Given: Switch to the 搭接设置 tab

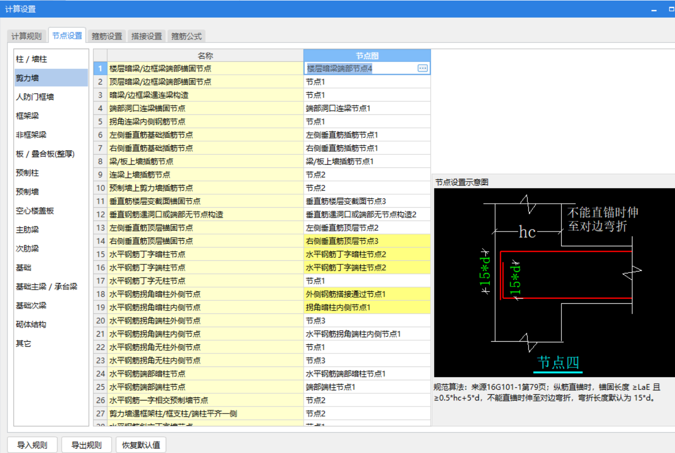Looking at the screenshot, I should (x=147, y=36).
